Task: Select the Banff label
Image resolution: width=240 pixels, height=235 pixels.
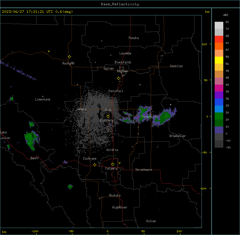Action: click(35, 158)
